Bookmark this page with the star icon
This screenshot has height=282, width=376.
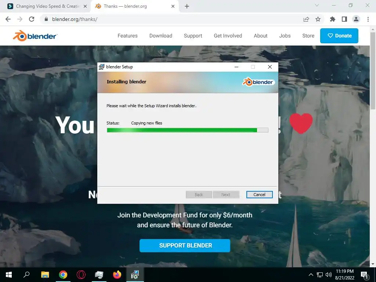318,19
